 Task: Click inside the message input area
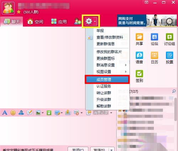point(58,131)
